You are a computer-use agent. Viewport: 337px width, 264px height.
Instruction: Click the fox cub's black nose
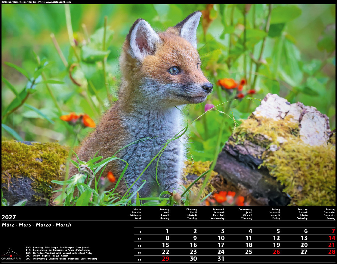pos(207,87)
